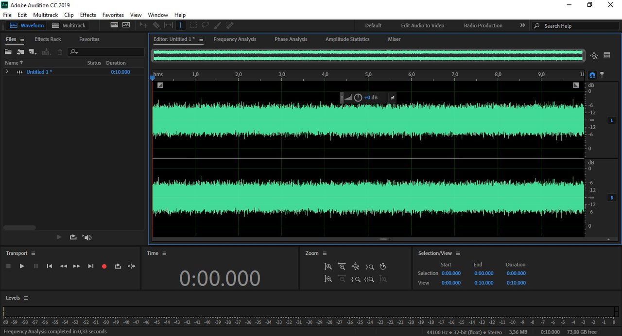Select the Move tool in the toolbar
The image size is (622, 336).
(x=143, y=25)
